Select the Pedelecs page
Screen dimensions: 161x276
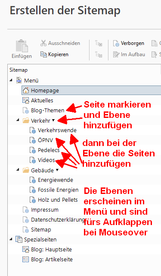tap(49, 150)
